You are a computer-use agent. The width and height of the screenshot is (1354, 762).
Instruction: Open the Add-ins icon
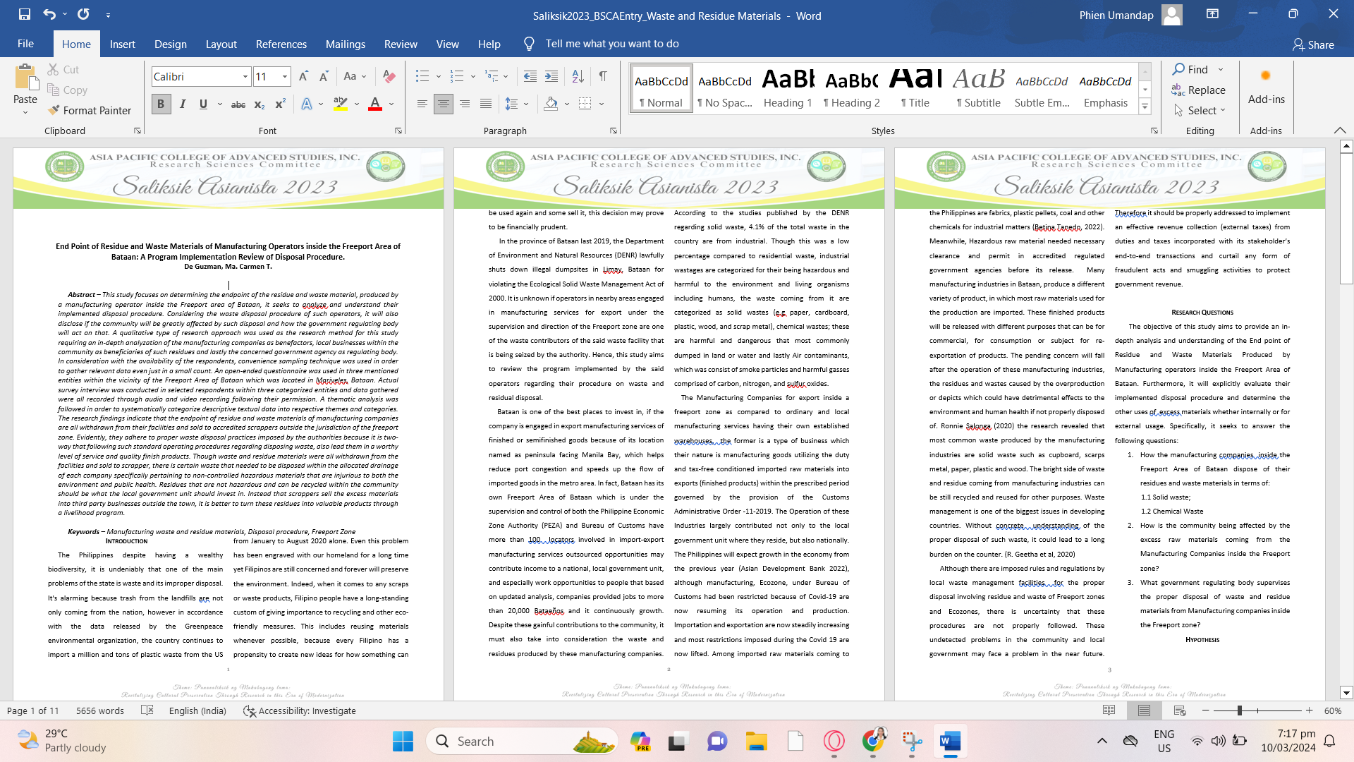[1266, 88]
